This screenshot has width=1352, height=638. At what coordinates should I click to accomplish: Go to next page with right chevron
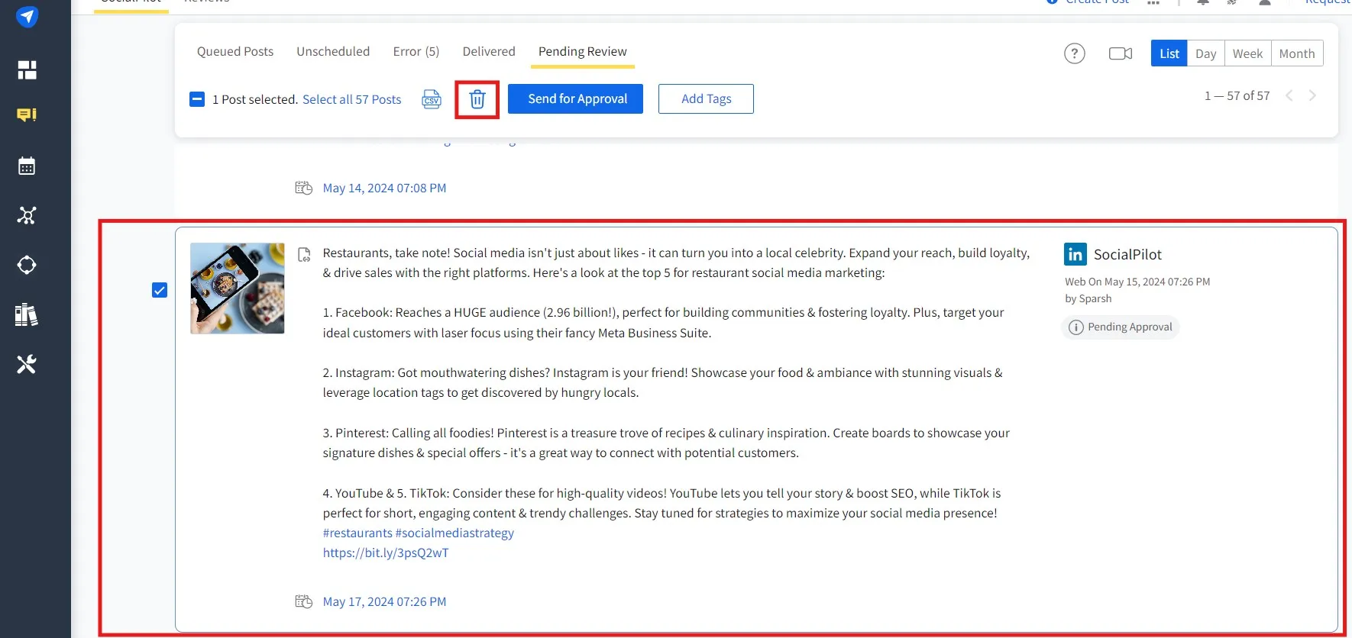pos(1312,95)
